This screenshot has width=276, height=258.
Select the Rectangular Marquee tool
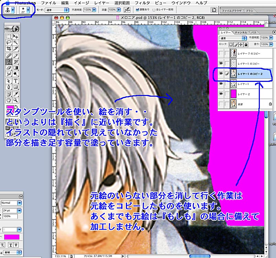coord(9,36)
